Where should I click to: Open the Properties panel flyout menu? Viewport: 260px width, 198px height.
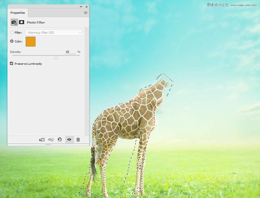coord(86,13)
